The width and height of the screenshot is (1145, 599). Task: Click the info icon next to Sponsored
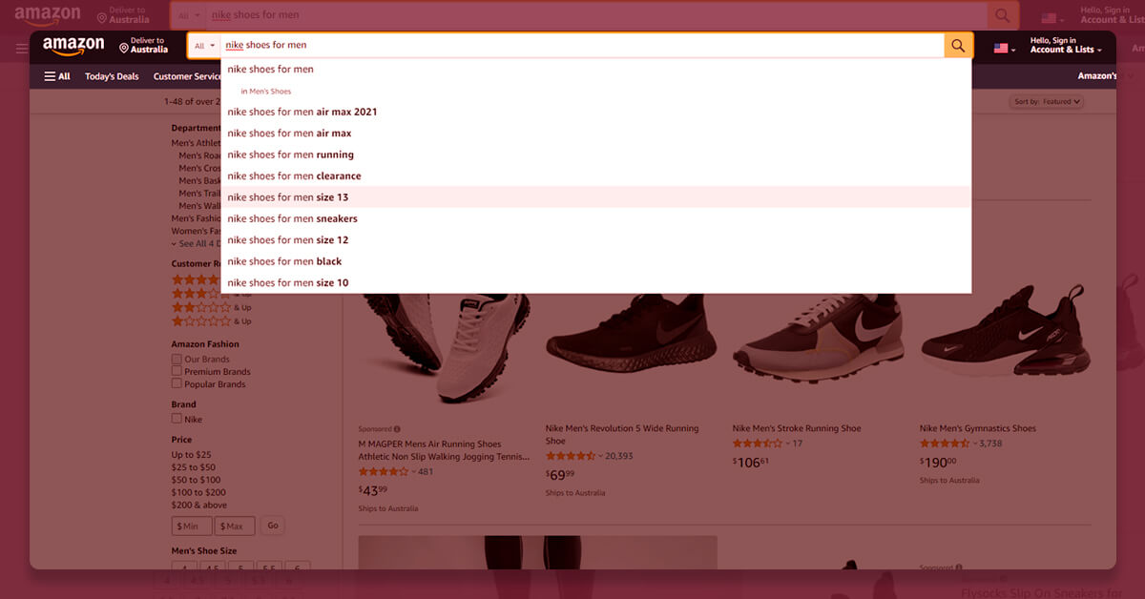[397, 429]
